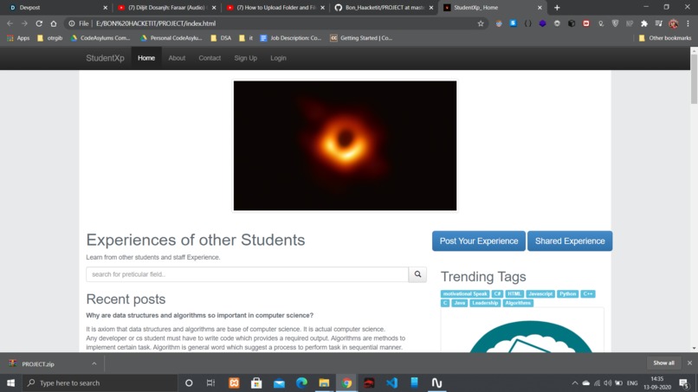698x392 pixels.
Task: Open a new browser tab
Action: tap(557, 8)
